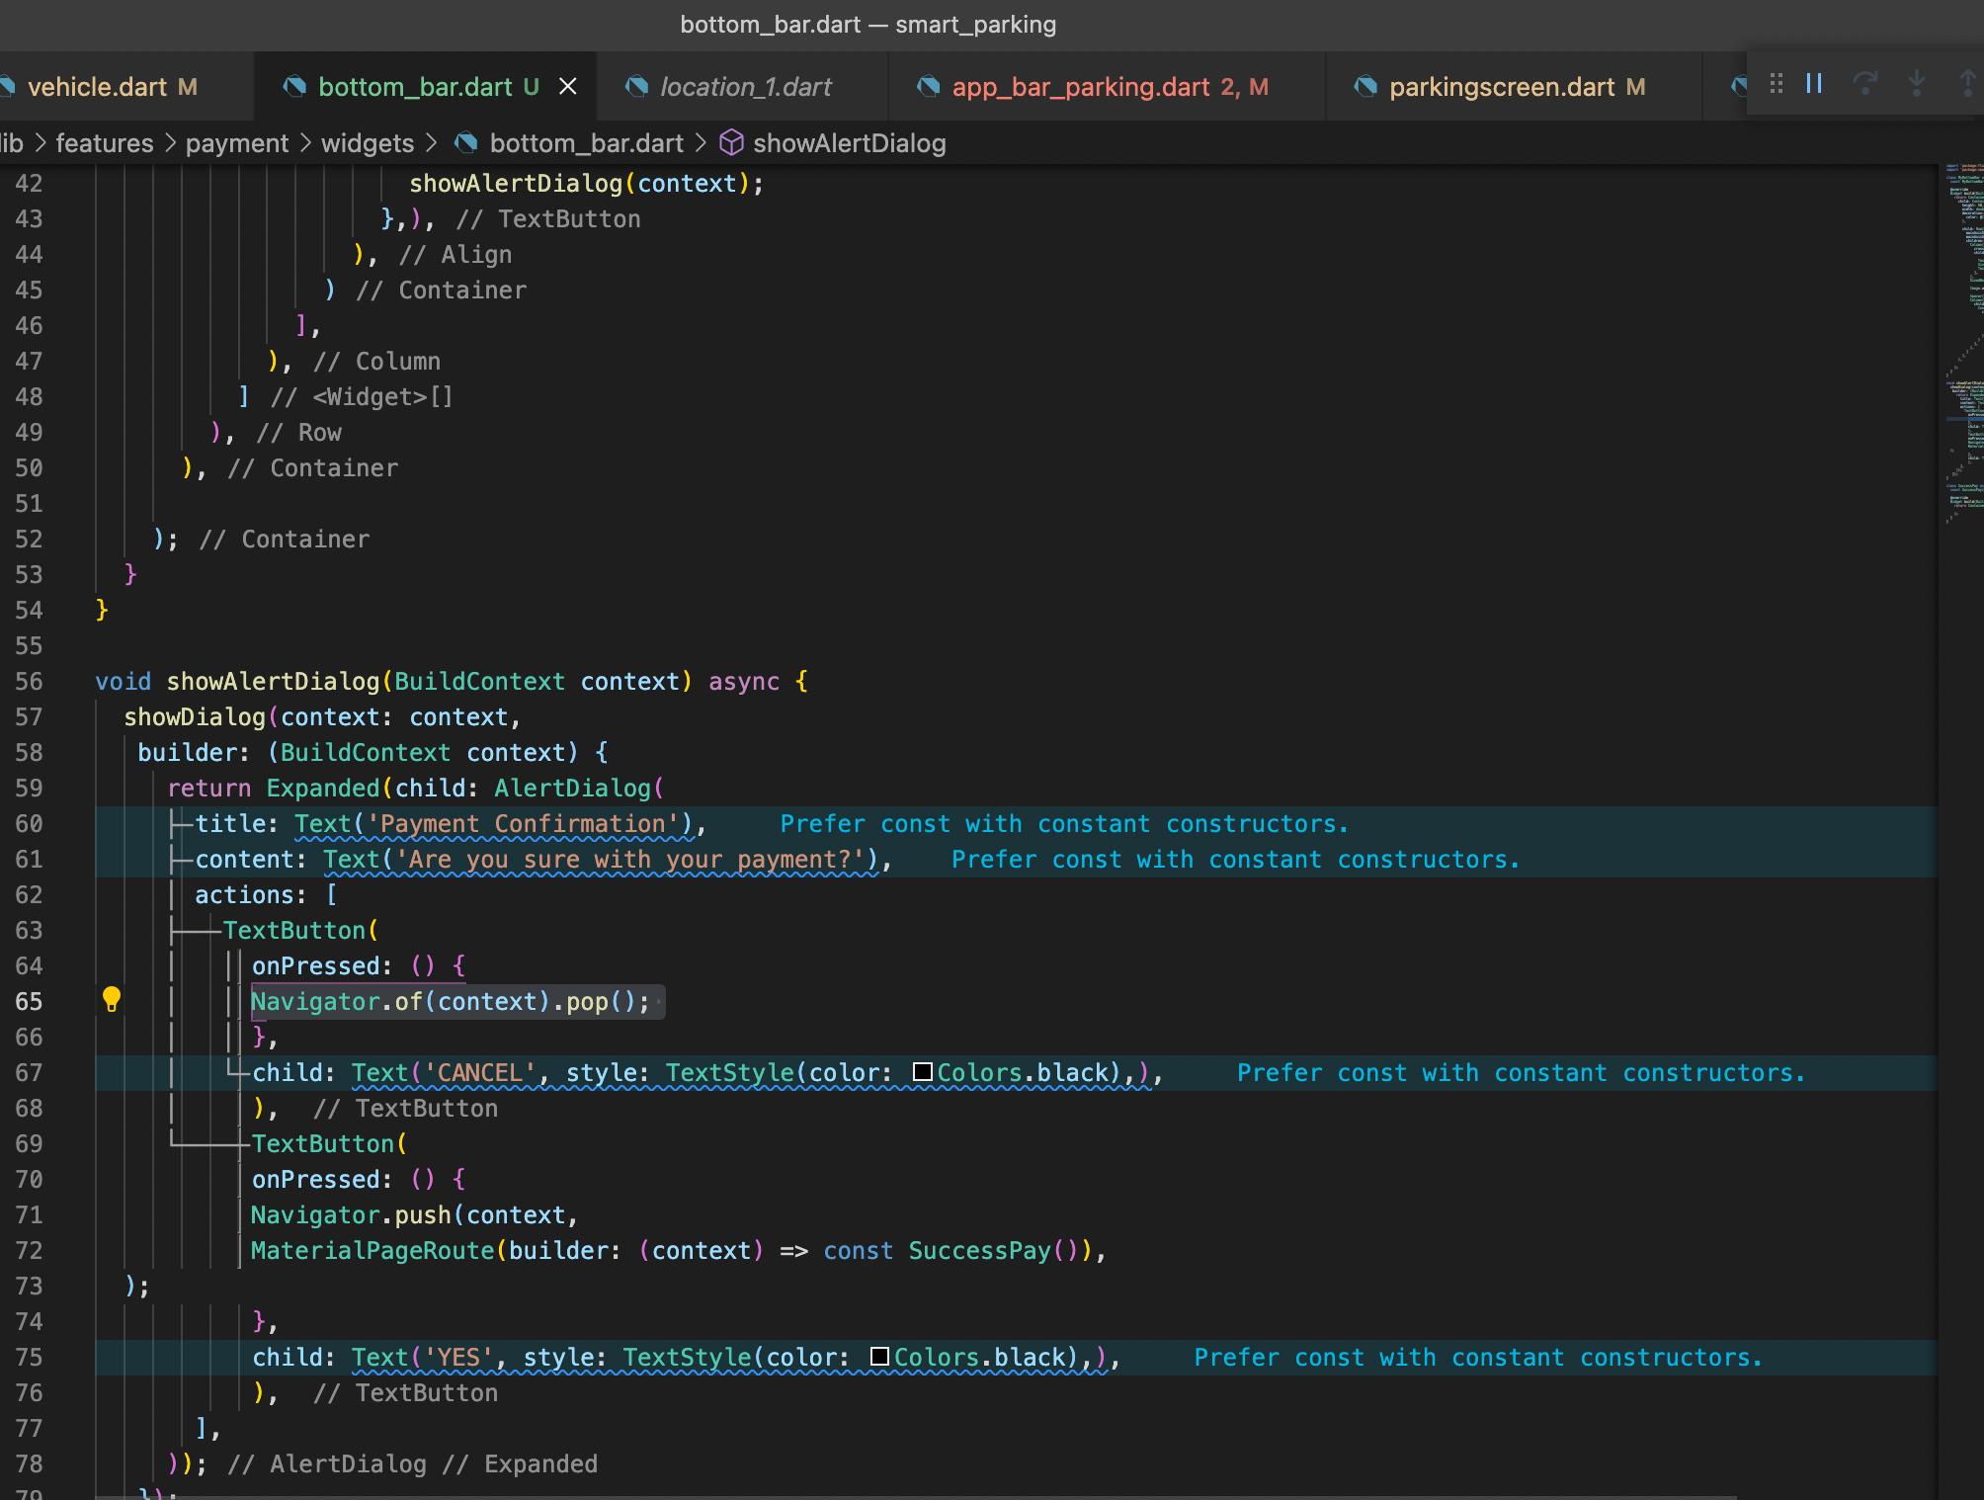Click the showAlertDialog(context); call on line 42

point(587,183)
